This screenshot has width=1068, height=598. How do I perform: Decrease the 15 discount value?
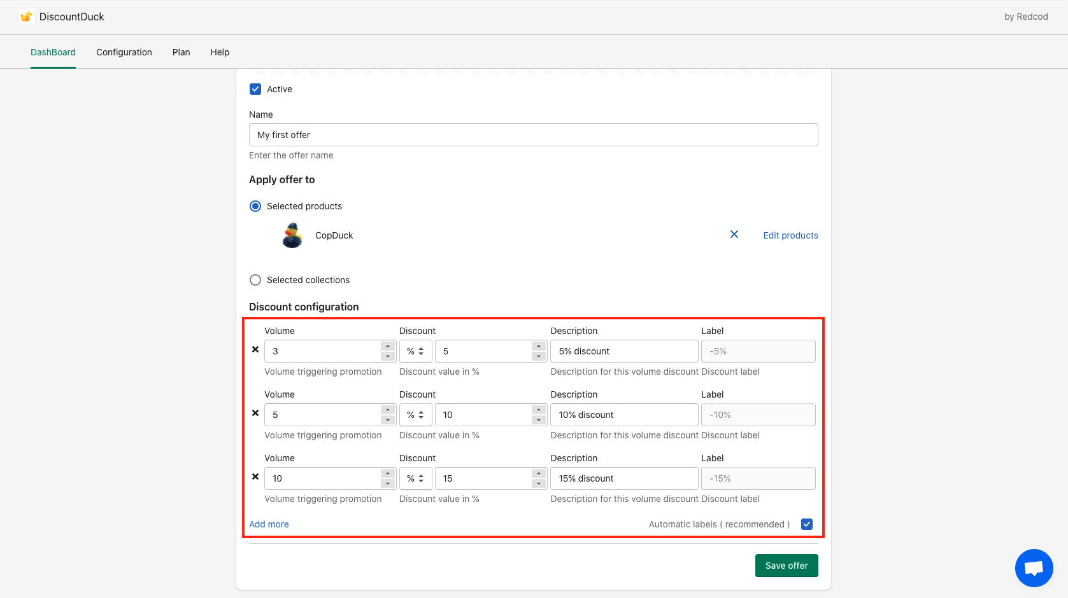[x=539, y=483]
